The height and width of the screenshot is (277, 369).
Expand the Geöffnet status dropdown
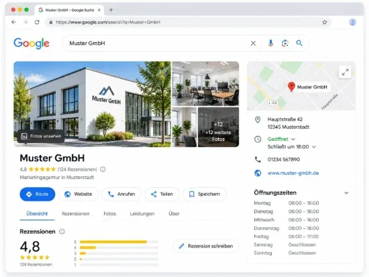coord(293,139)
